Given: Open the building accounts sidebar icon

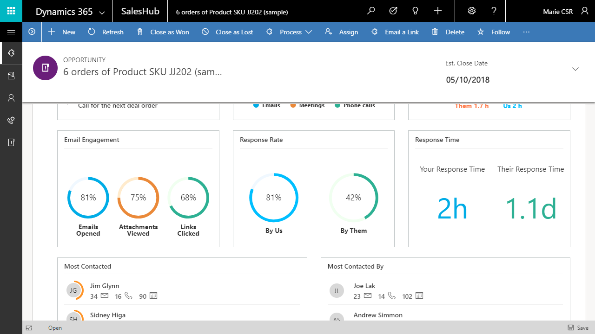Looking at the screenshot, I should 11,75.
